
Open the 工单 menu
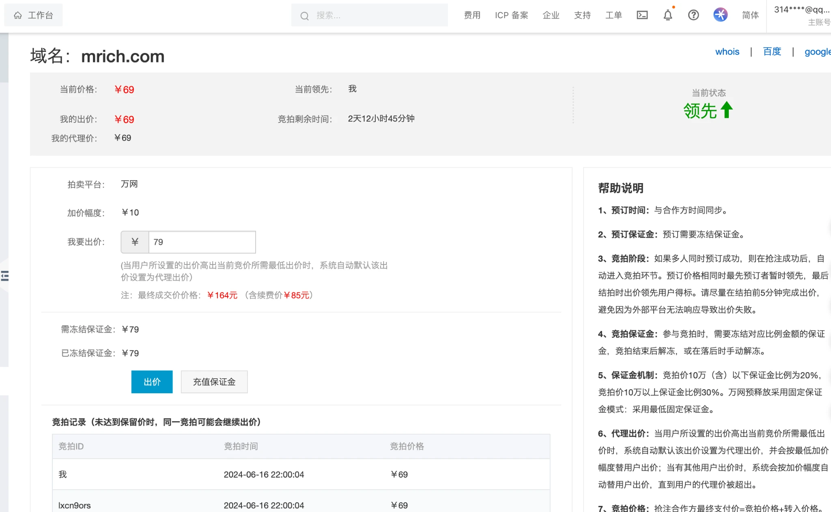tap(614, 15)
